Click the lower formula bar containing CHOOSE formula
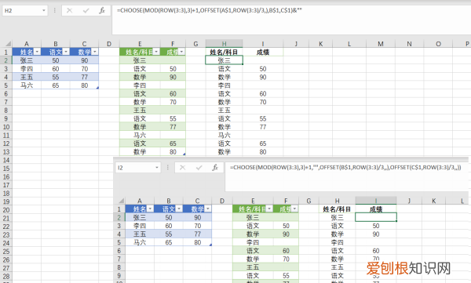The height and width of the screenshot is (283, 471). point(347,176)
